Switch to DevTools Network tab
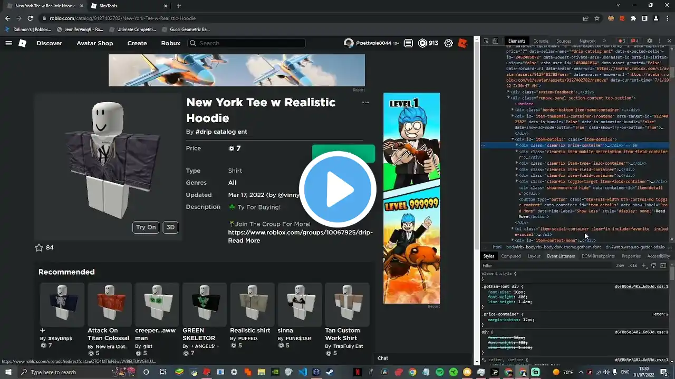This screenshot has height=379, width=675. (587, 41)
